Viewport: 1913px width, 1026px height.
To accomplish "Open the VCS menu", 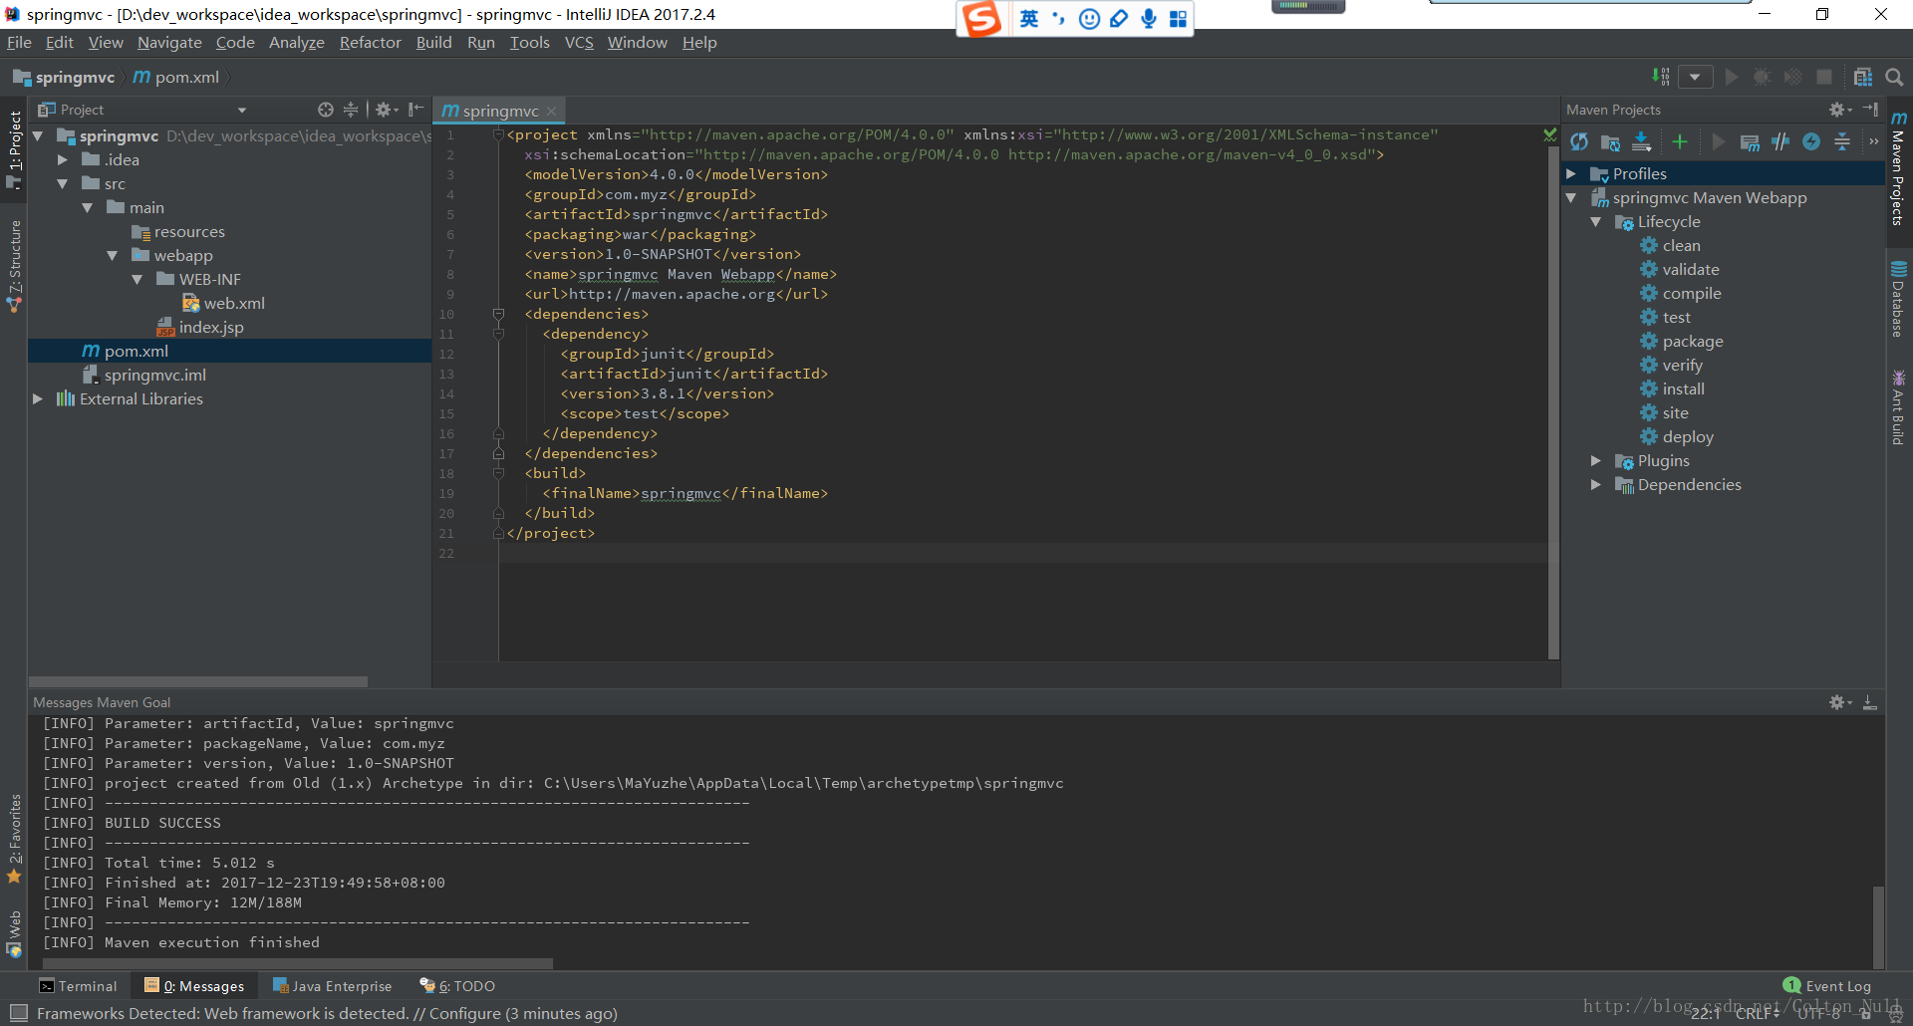I will [x=579, y=42].
